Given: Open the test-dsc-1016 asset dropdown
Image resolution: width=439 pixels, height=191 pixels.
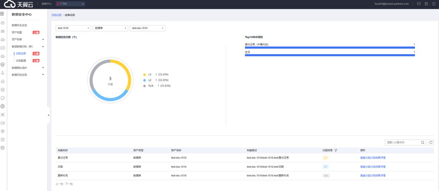Looking at the screenshot, I should (x=147, y=28).
